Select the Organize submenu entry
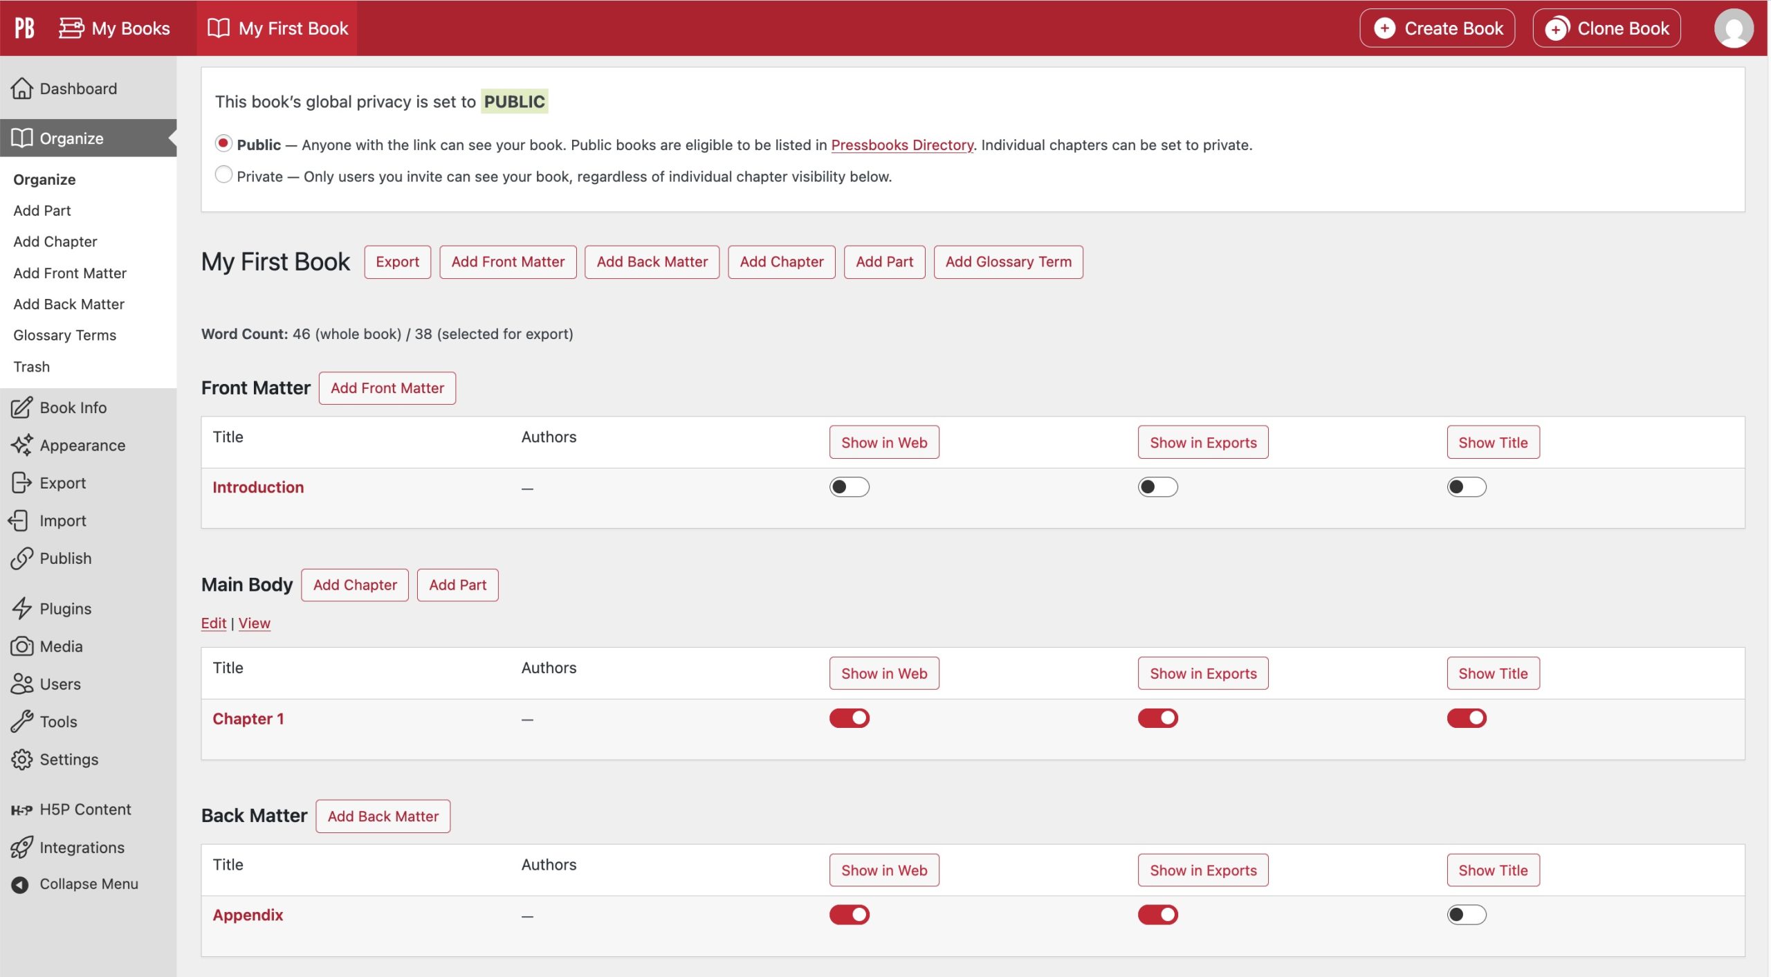This screenshot has height=977, width=1771. point(44,179)
